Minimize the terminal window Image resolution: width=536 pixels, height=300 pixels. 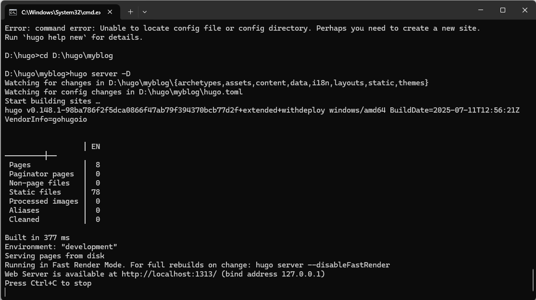[x=481, y=10]
